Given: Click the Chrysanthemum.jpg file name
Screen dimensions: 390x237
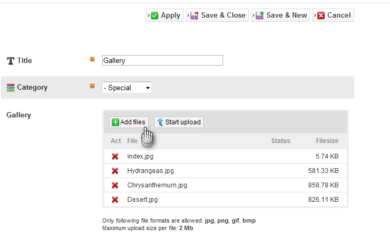Looking at the screenshot, I should point(157,185).
